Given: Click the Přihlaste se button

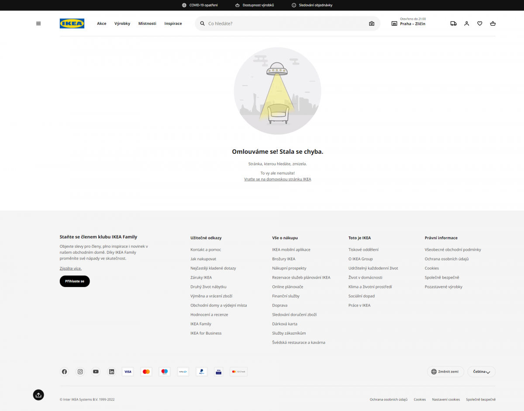Looking at the screenshot, I should point(75,281).
